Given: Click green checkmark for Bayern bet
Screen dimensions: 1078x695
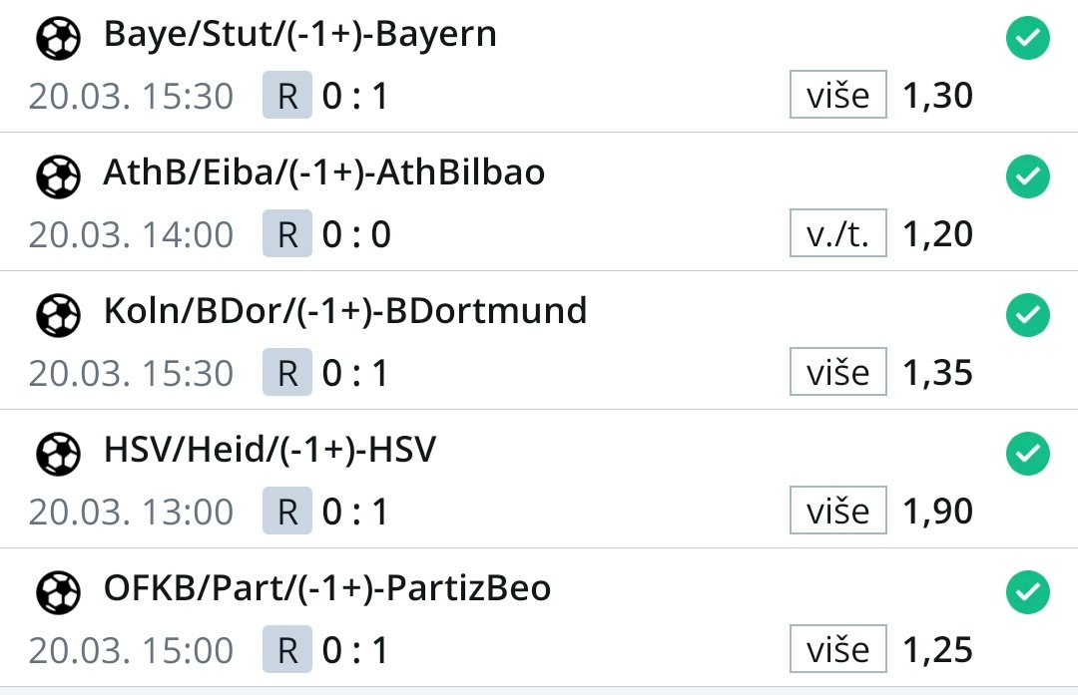Looking at the screenshot, I should click(1028, 38).
